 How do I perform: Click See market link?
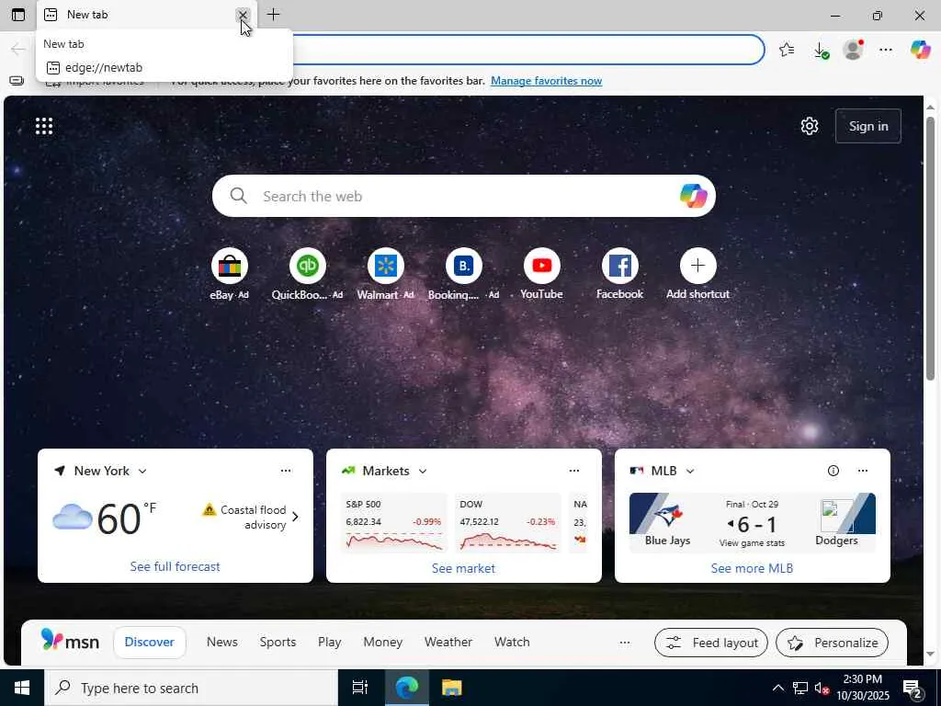(x=463, y=568)
